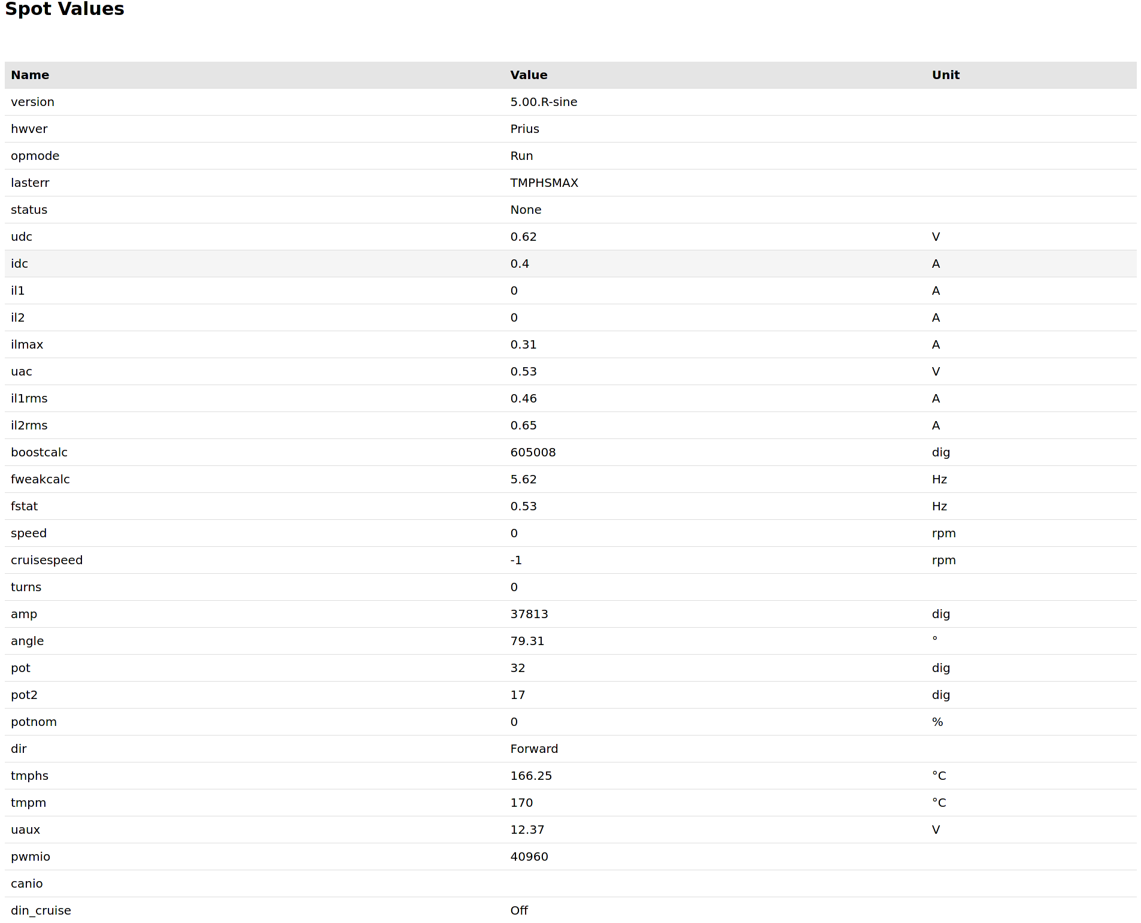
Task: Click the Unit column header
Action: click(x=945, y=75)
